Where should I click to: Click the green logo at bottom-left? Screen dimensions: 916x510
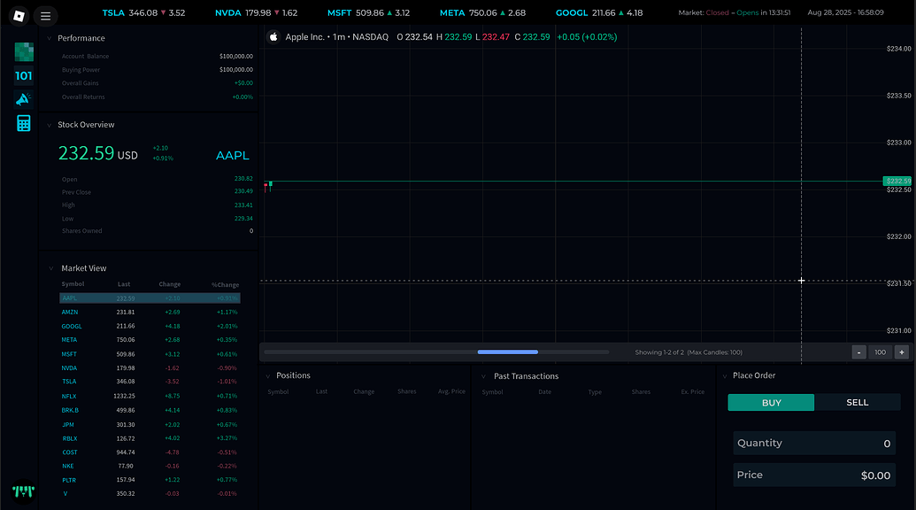(23, 490)
